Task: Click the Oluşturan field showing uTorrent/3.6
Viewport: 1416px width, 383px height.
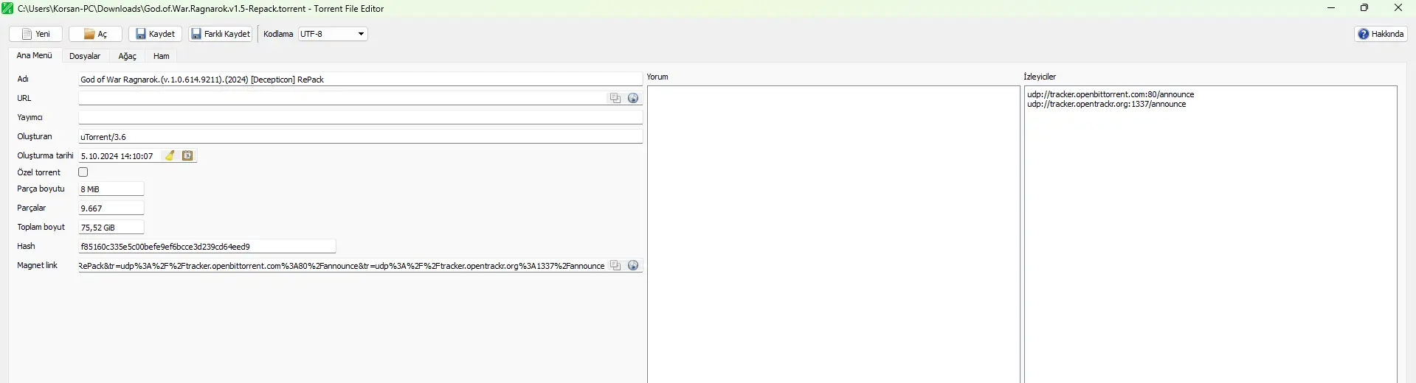Action: click(360, 136)
